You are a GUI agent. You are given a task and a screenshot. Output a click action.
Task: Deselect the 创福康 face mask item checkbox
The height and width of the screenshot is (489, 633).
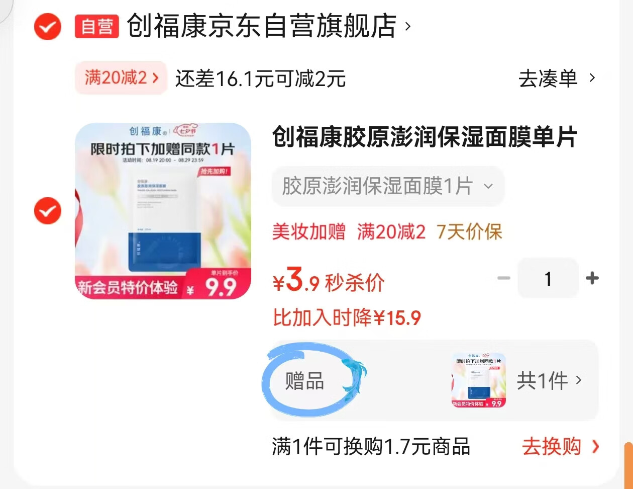48,211
